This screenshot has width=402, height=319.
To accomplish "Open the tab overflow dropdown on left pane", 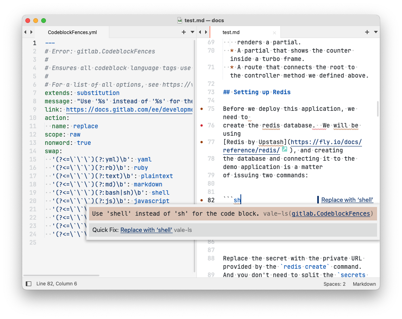I will click(x=192, y=32).
